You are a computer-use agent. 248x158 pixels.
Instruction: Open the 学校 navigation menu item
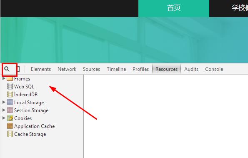pyautogui.click(x=240, y=8)
